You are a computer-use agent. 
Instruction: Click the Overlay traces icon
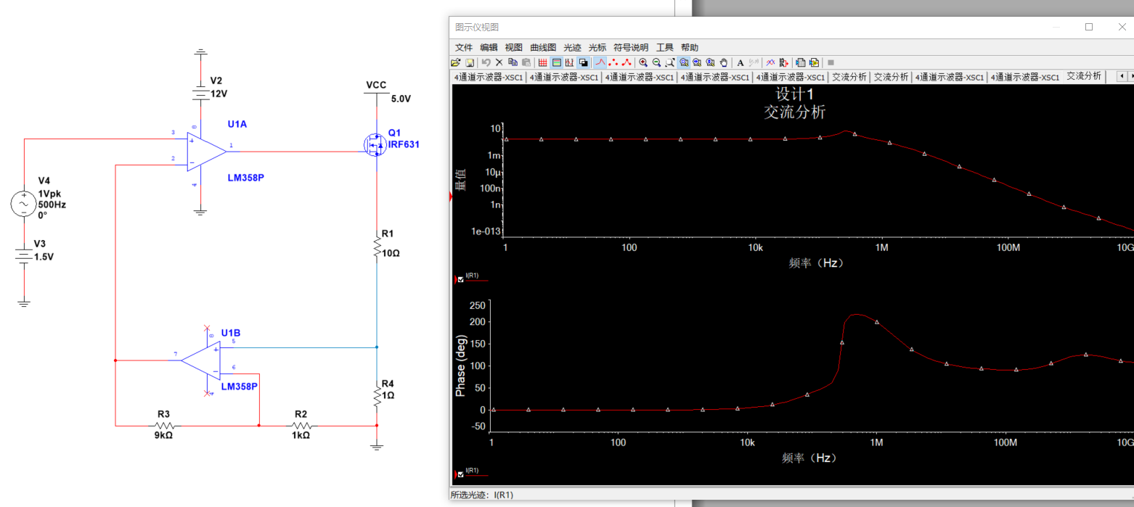coord(770,62)
